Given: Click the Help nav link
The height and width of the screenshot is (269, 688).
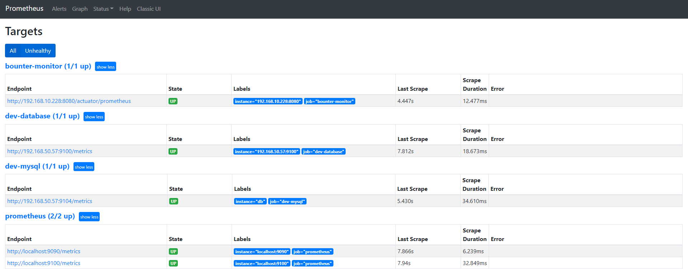Looking at the screenshot, I should (125, 9).
